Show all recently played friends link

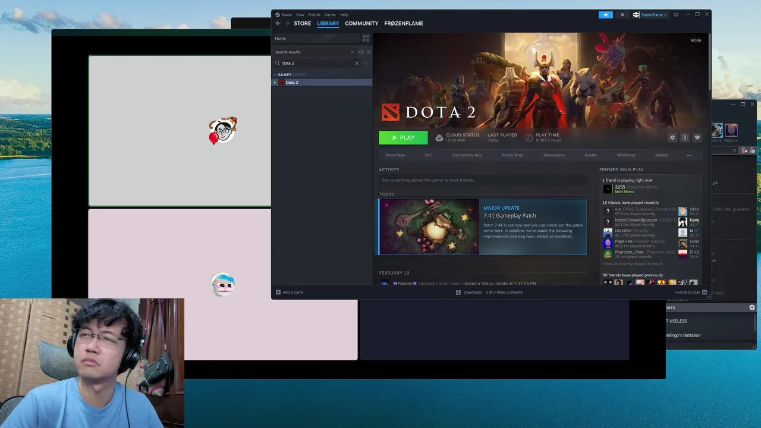[x=632, y=264]
